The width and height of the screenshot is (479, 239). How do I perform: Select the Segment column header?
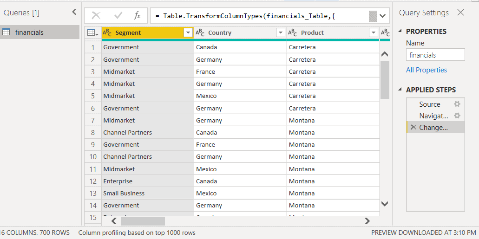click(x=148, y=32)
